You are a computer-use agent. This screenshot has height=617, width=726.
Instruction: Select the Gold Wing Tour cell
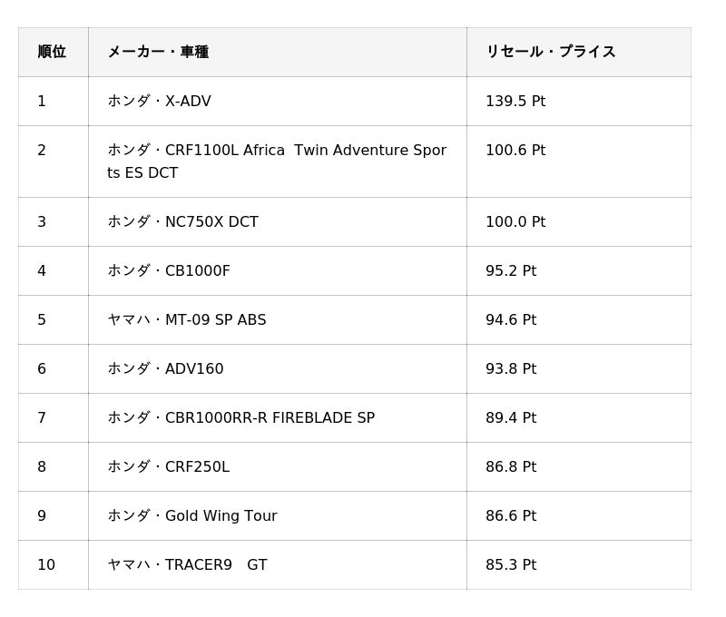pyautogui.click(x=278, y=516)
